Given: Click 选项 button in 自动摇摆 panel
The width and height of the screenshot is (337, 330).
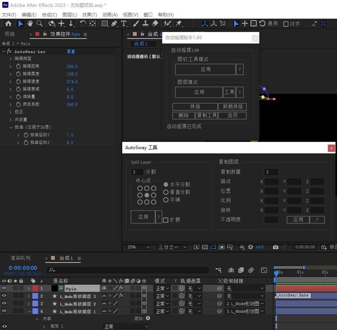Looking at the screenshot, I should click(233, 115).
